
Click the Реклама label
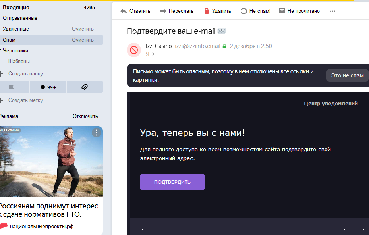[9, 116]
